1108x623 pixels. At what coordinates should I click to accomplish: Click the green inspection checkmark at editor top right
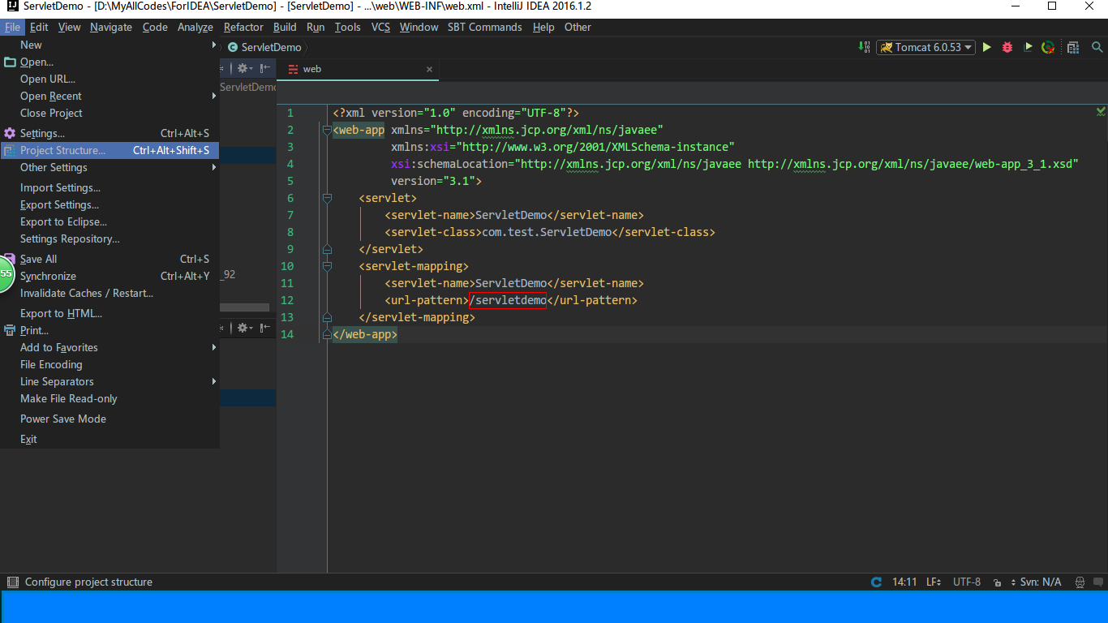(1101, 111)
